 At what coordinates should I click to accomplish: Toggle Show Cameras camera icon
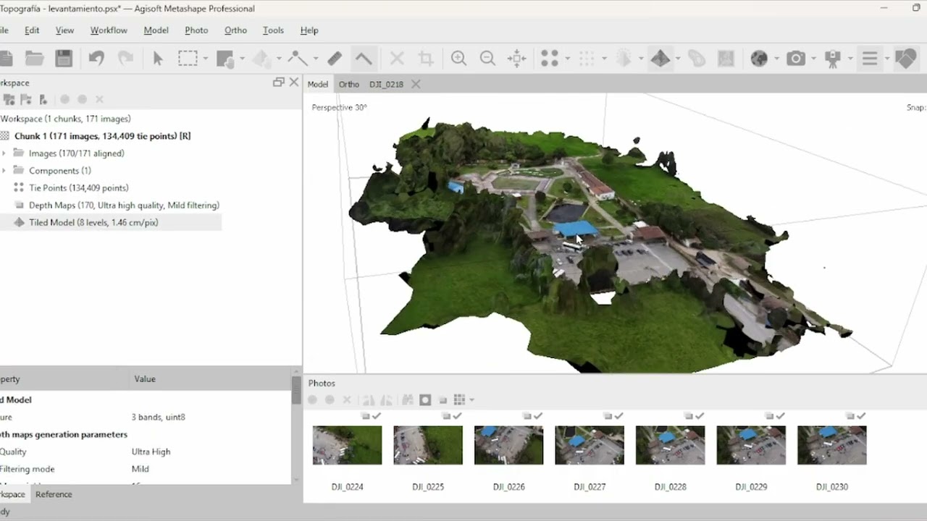(x=796, y=59)
